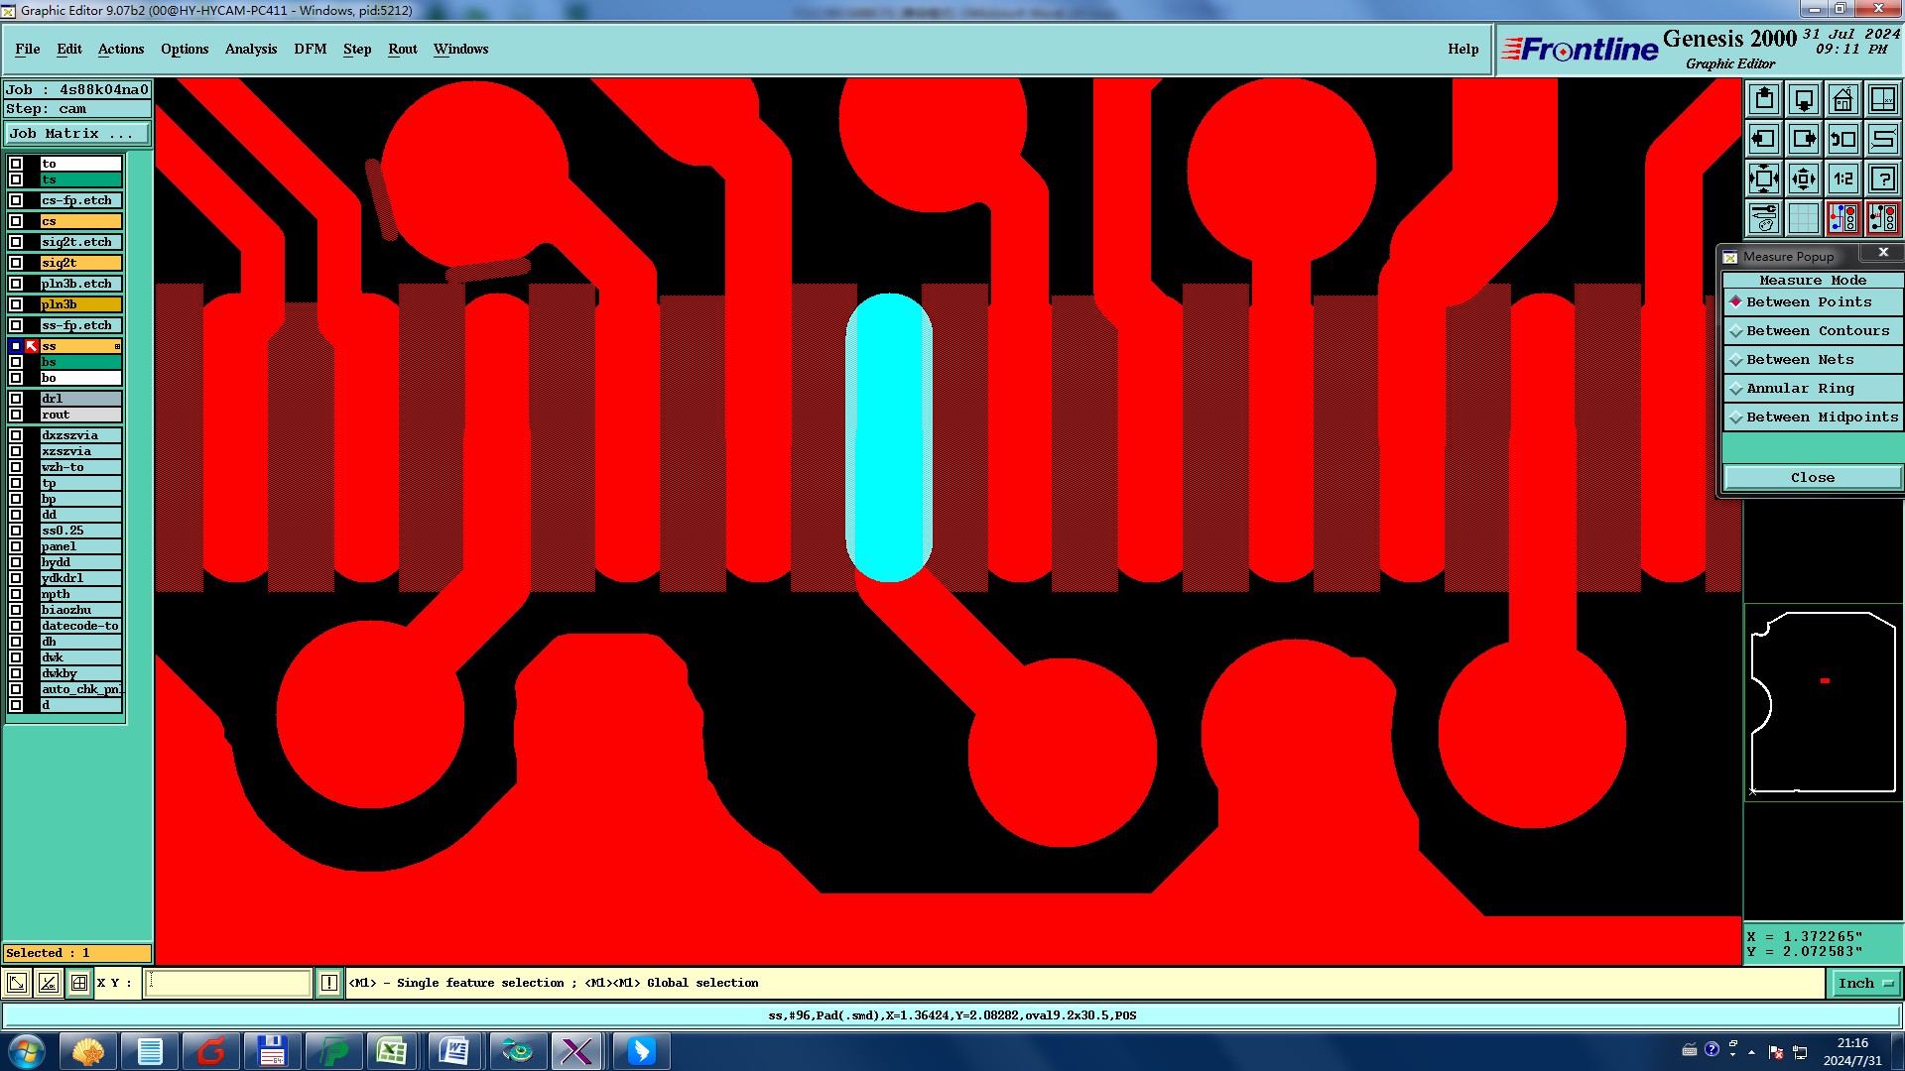
Task: Click the pan up arrow icon
Action: 1764,99
